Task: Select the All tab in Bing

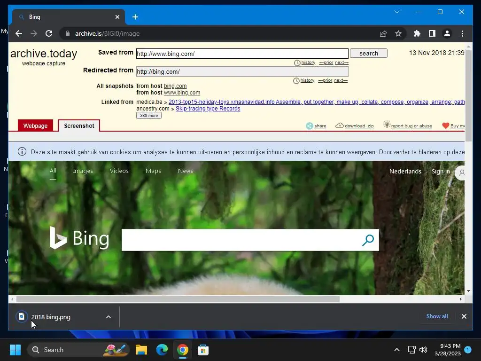Action: point(53,171)
